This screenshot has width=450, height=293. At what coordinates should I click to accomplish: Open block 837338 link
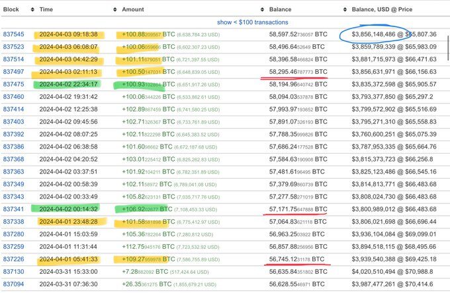click(x=14, y=221)
